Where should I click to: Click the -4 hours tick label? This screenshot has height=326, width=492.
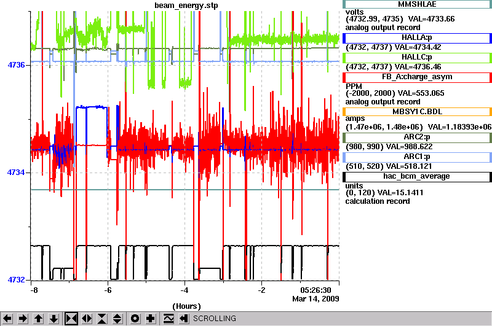point(184,290)
